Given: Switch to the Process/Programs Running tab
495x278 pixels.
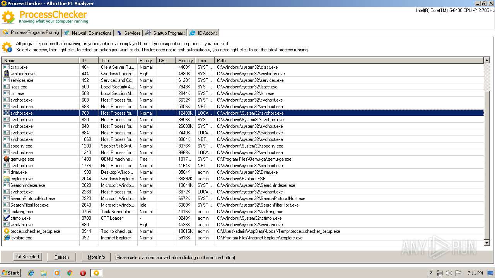Looking at the screenshot, I should [31, 32].
